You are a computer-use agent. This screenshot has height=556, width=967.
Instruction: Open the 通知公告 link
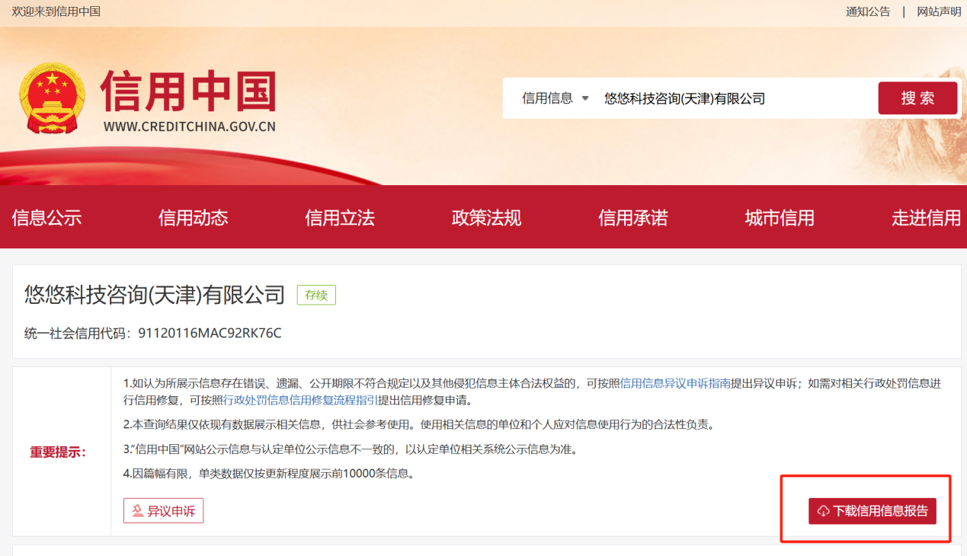pyautogui.click(x=868, y=11)
